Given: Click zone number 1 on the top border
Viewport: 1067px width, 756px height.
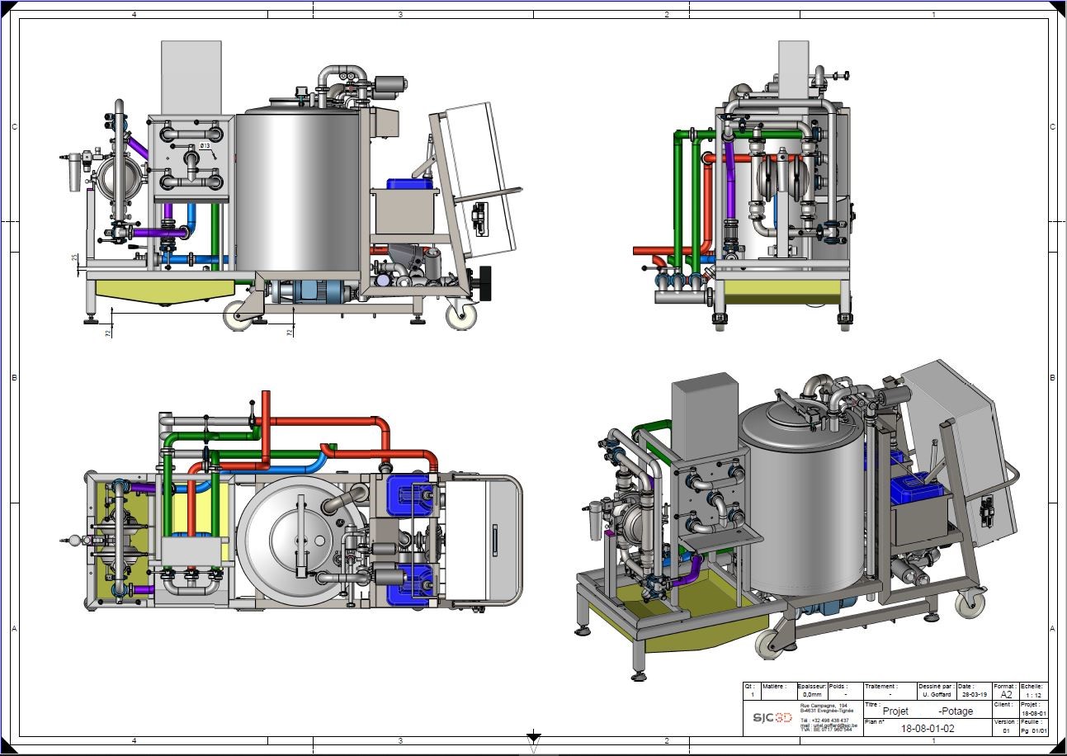Looking at the screenshot, I should pos(933,15).
